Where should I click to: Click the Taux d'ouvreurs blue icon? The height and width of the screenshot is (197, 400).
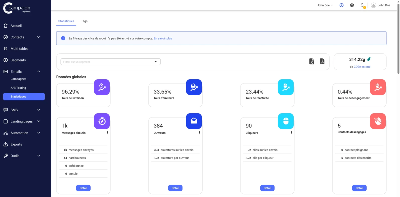pos(194,87)
